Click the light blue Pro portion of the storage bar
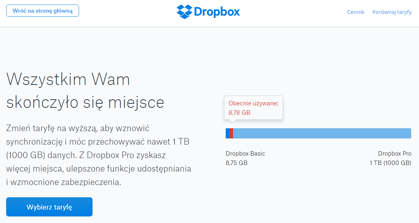This screenshot has width=419, height=223. pyautogui.click(x=322, y=133)
